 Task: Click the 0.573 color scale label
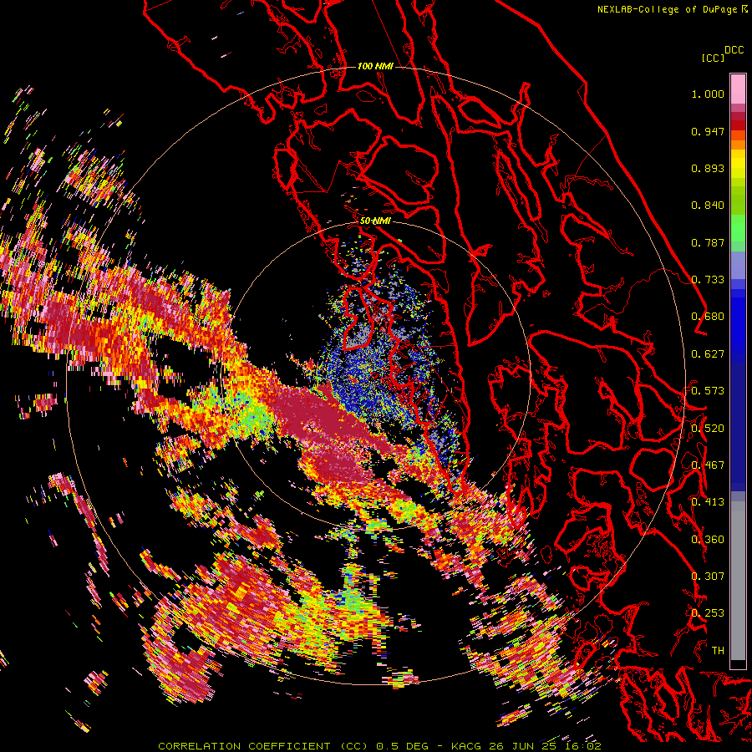click(x=708, y=390)
